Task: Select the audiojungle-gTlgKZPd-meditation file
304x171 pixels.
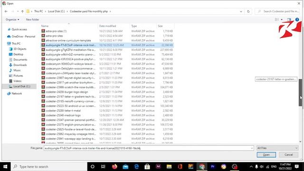Action: tap(107, 50)
